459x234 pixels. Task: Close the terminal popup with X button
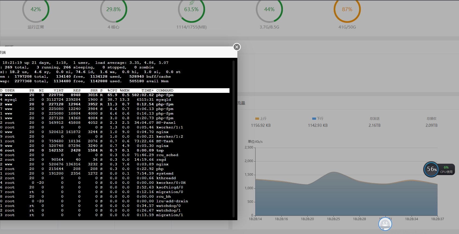237,47
